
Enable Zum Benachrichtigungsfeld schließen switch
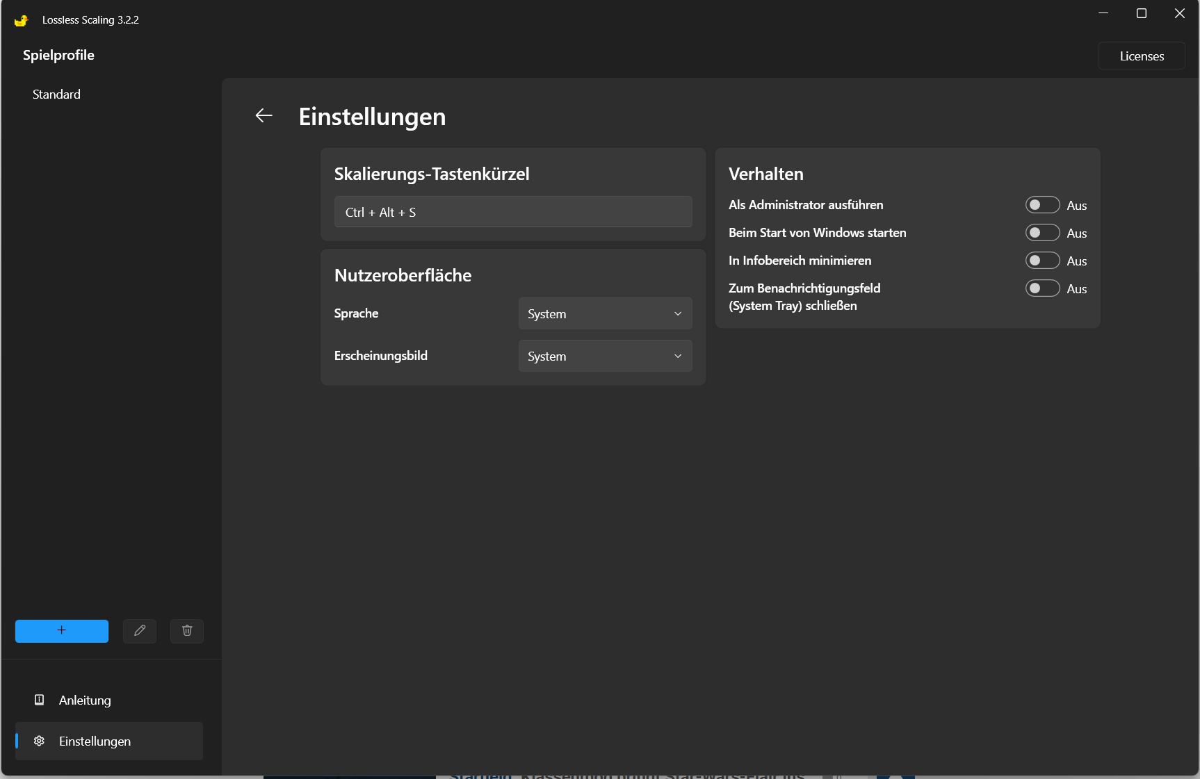pos(1042,288)
